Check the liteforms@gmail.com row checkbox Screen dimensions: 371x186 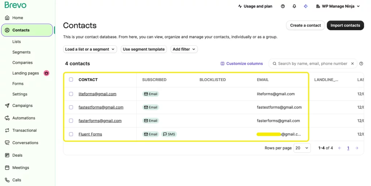[x=71, y=94]
